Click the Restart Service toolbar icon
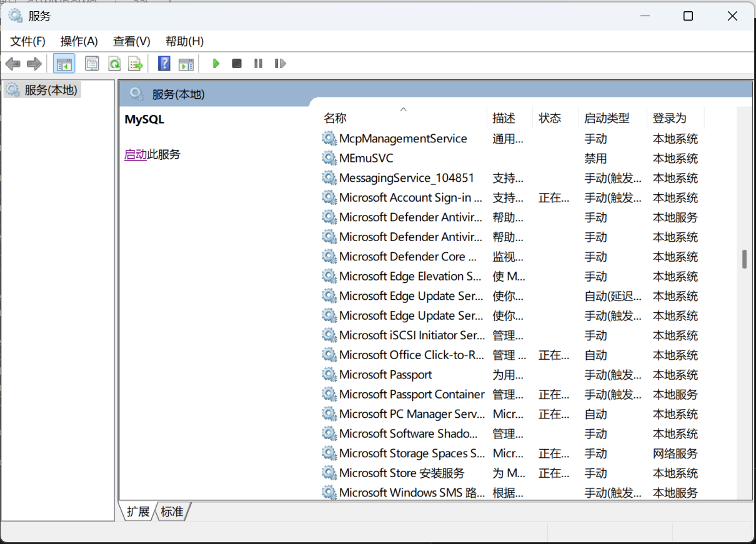This screenshot has width=756, height=544. click(280, 63)
